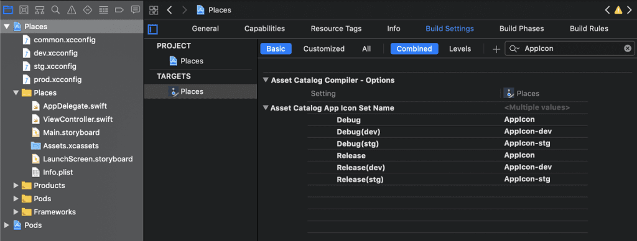The height and width of the screenshot is (241, 637).
Task: Switch to the Build Rules tab
Action: point(589,29)
